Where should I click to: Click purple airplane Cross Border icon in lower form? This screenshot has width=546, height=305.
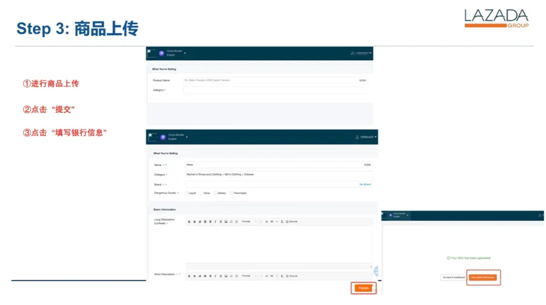pyautogui.click(x=163, y=138)
